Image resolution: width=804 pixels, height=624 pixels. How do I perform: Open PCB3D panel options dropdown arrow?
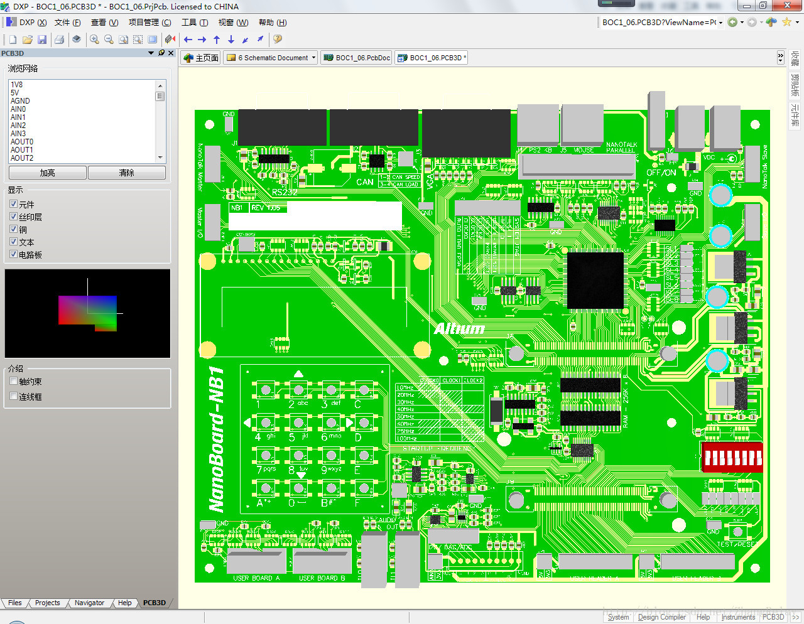point(151,53)
